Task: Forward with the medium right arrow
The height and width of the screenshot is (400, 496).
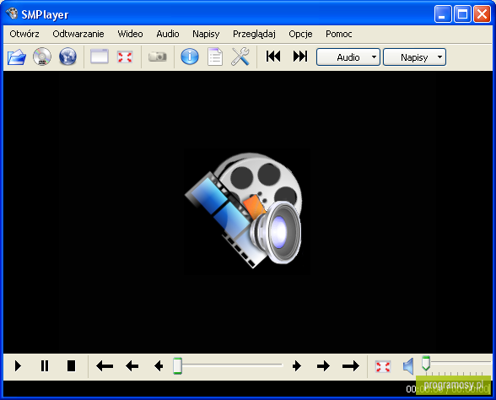Action: pos(323,366)
